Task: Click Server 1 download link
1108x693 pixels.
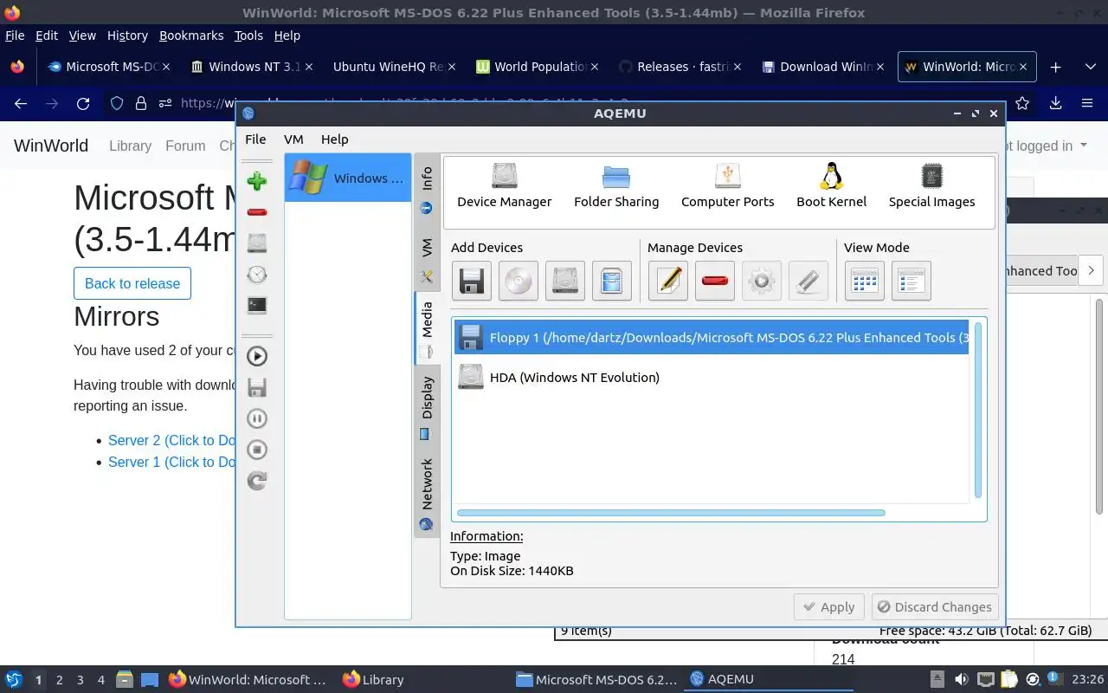Action: (x=171, y=462)
